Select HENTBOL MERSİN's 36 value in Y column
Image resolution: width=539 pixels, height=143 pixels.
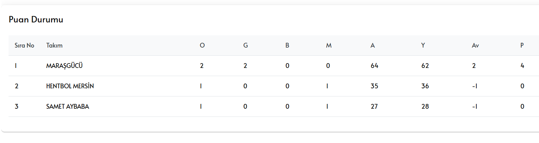click(425, 86)
